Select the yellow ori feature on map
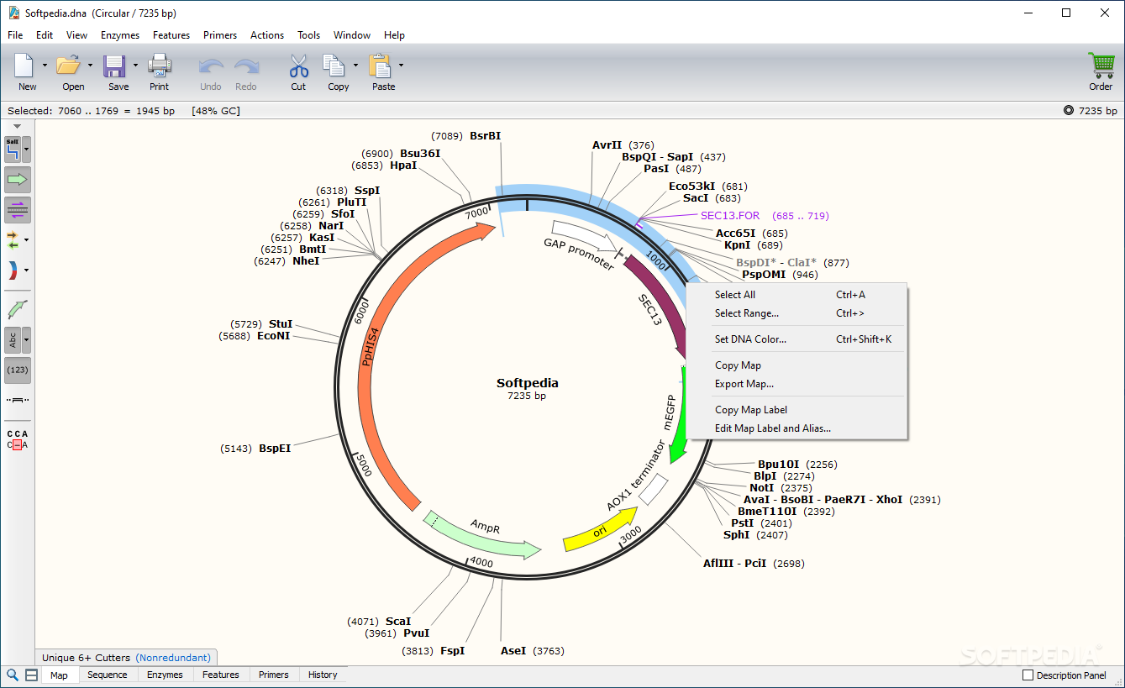1125x688 pixels. click(599, 531)
